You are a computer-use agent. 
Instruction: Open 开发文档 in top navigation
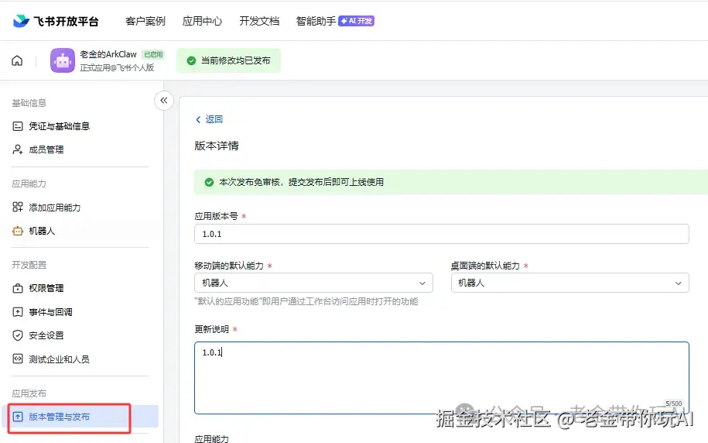click(259, 21)
